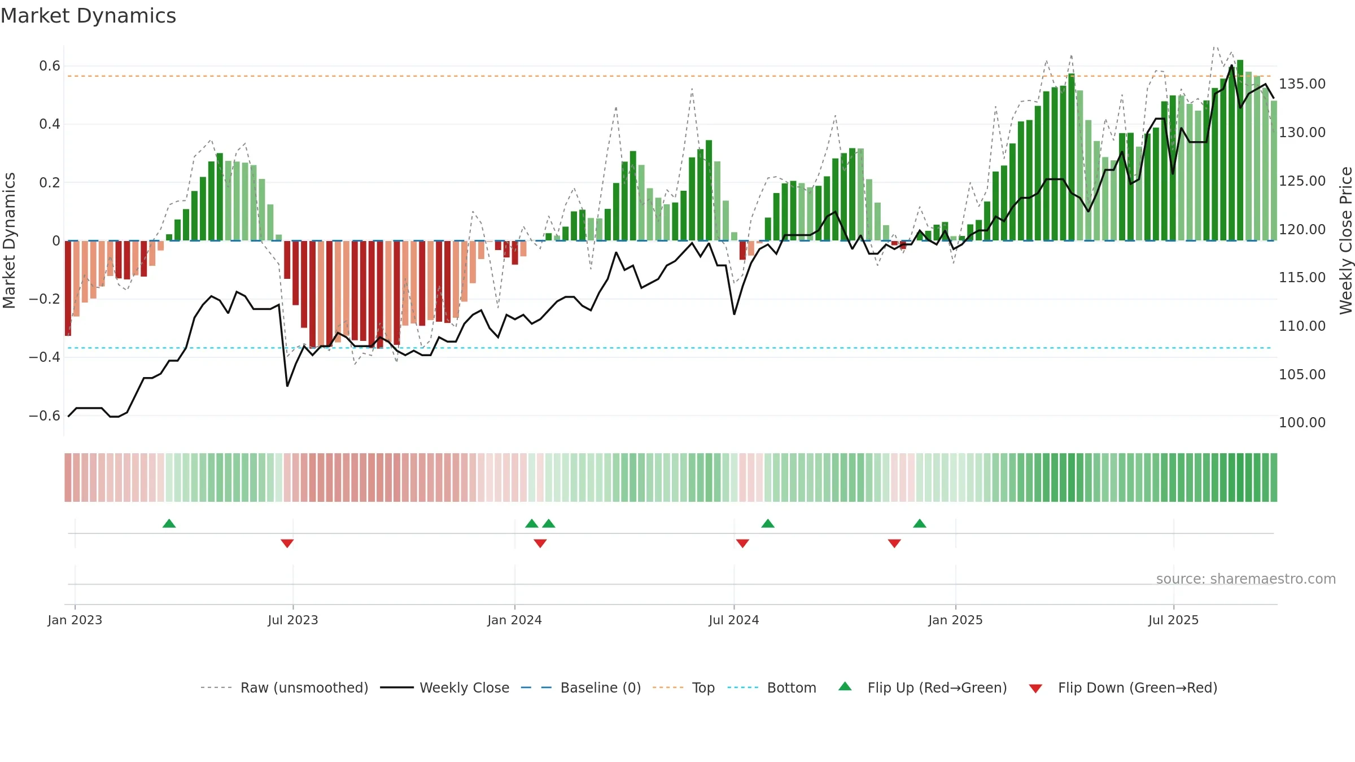The height and width of the screenshot is (762, 1355).
Task: Click the Market Dynamics chart title
Action: point(88,16)
